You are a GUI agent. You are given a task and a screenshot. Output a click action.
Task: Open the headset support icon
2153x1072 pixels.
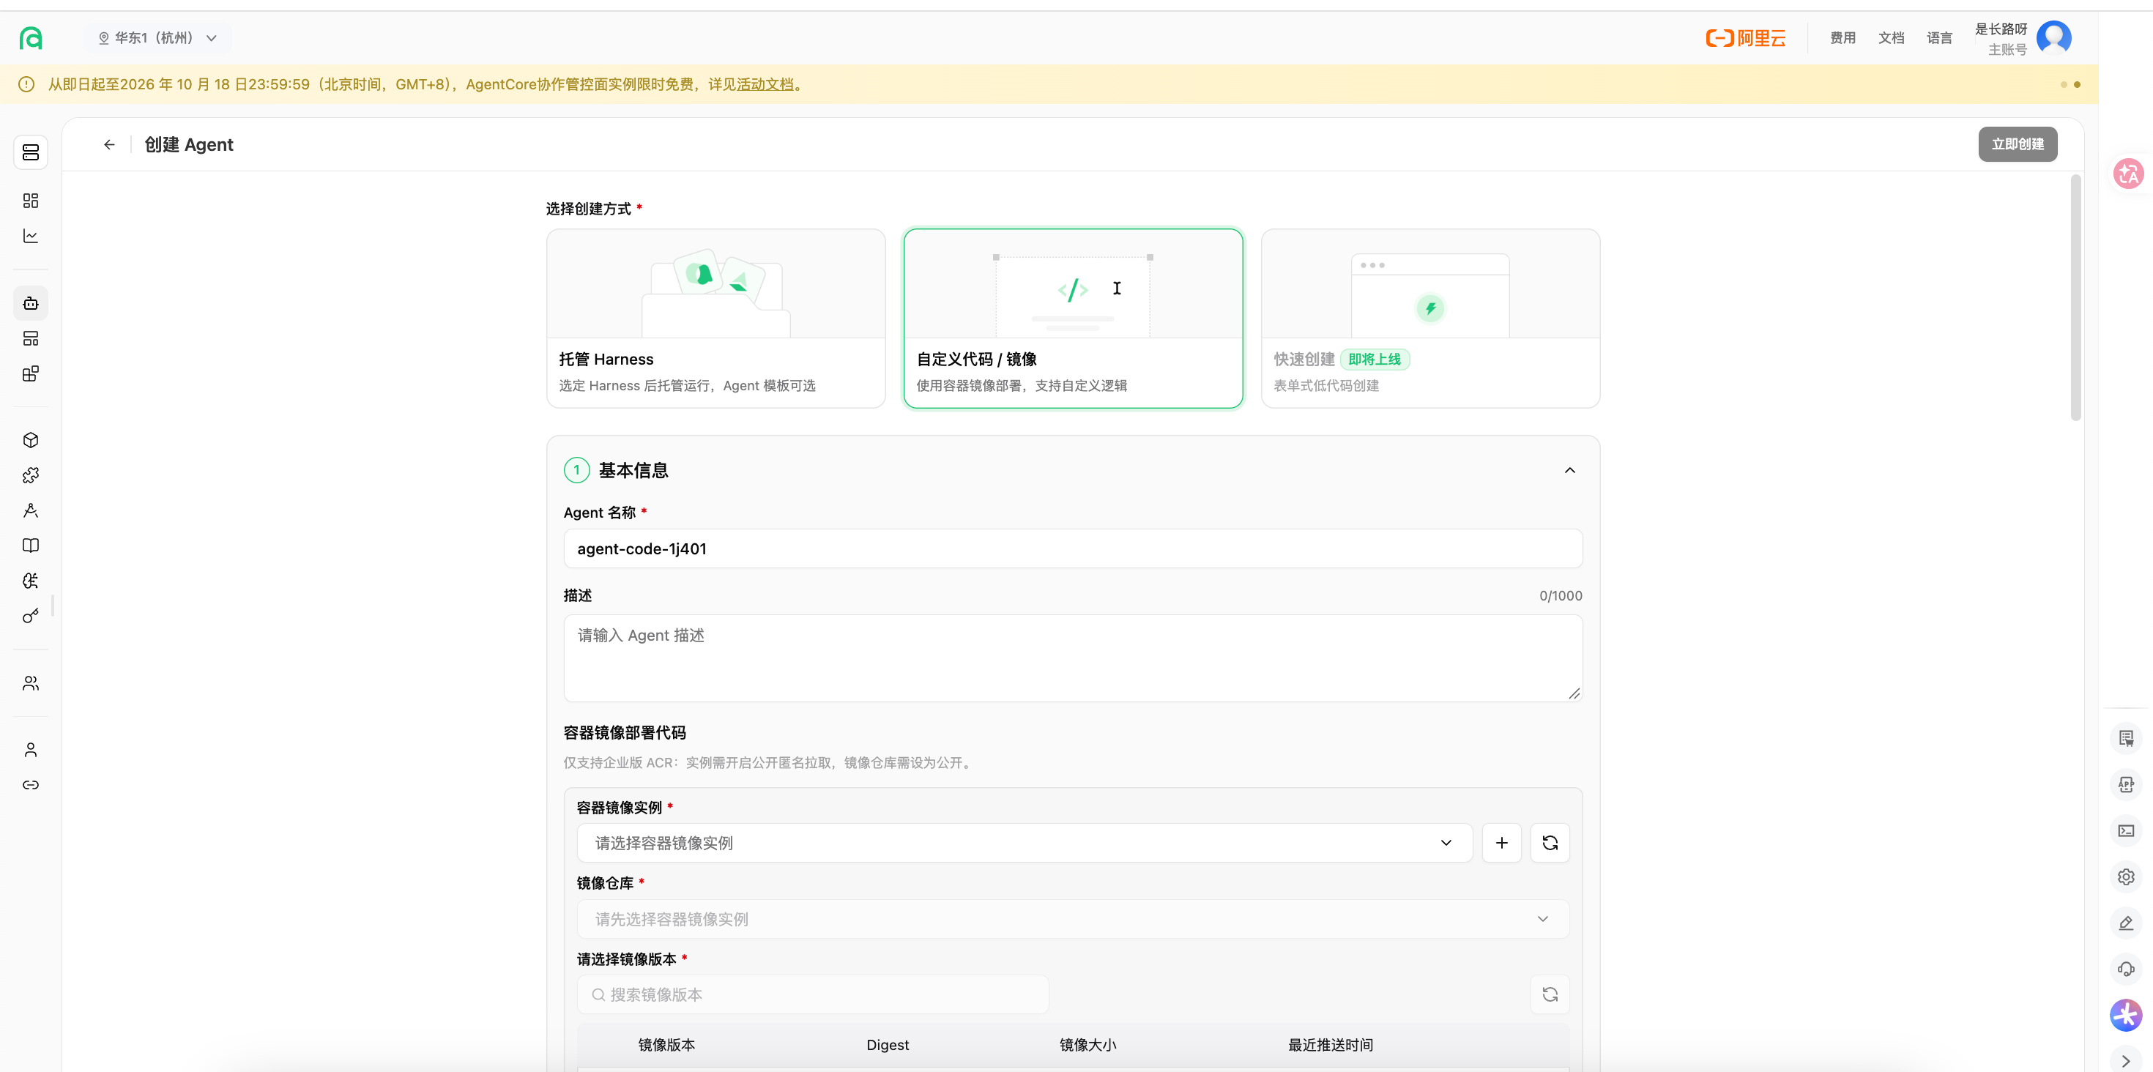click(x=2126, y=969)
